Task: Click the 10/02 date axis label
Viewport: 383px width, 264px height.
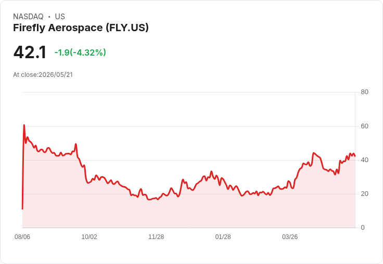Action: point(89,236)
